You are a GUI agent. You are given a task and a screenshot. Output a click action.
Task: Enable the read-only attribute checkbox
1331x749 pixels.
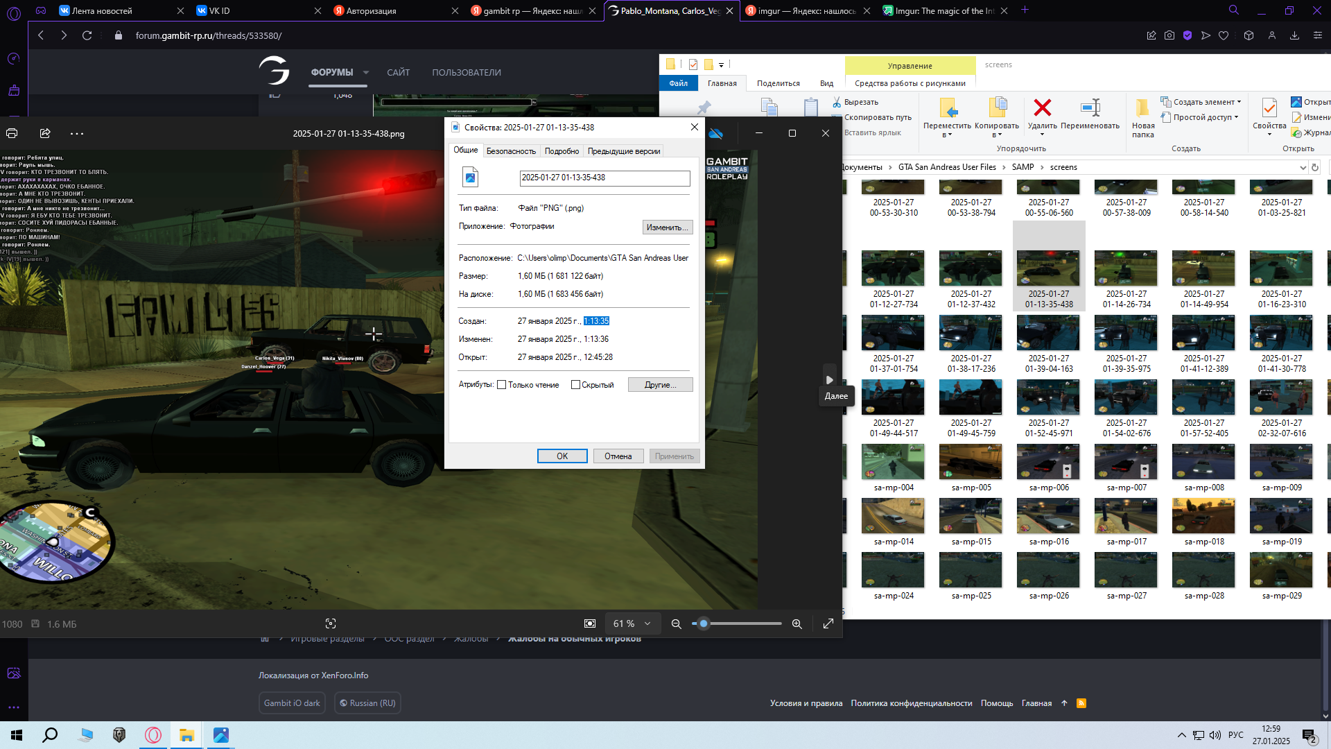pyautogui.click(x=502, y=385)
